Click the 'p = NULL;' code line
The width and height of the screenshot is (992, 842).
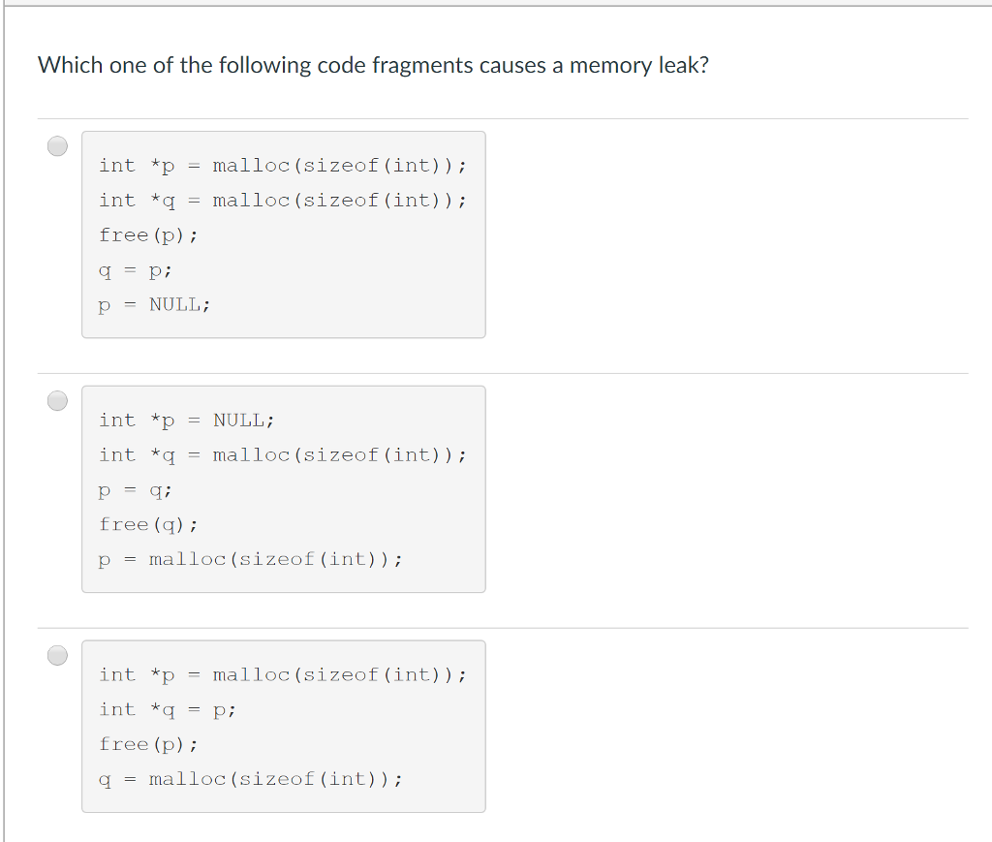pyautogui.click(x=154, y=305)
